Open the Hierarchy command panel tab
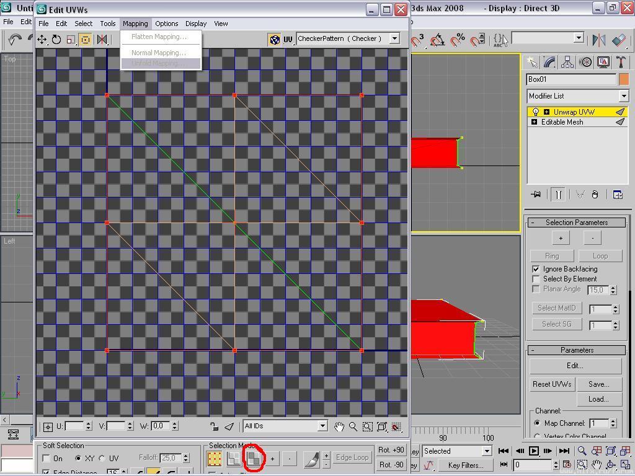 [x=567, y=62]
